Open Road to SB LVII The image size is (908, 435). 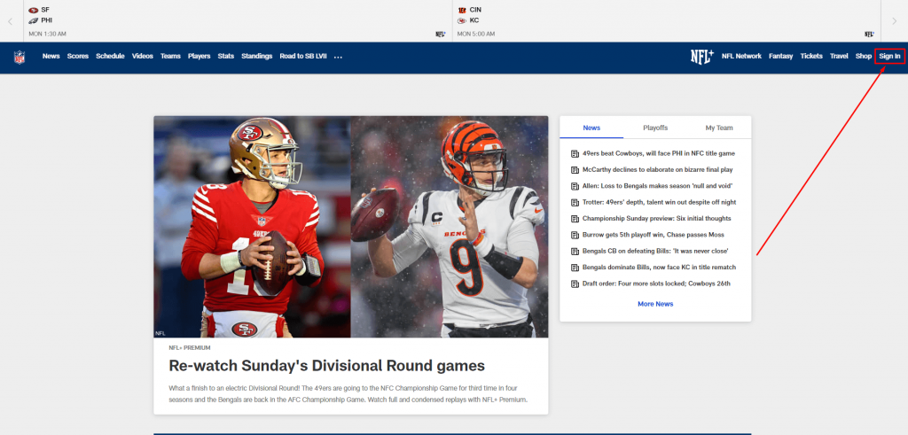click(x=303, y=56)
